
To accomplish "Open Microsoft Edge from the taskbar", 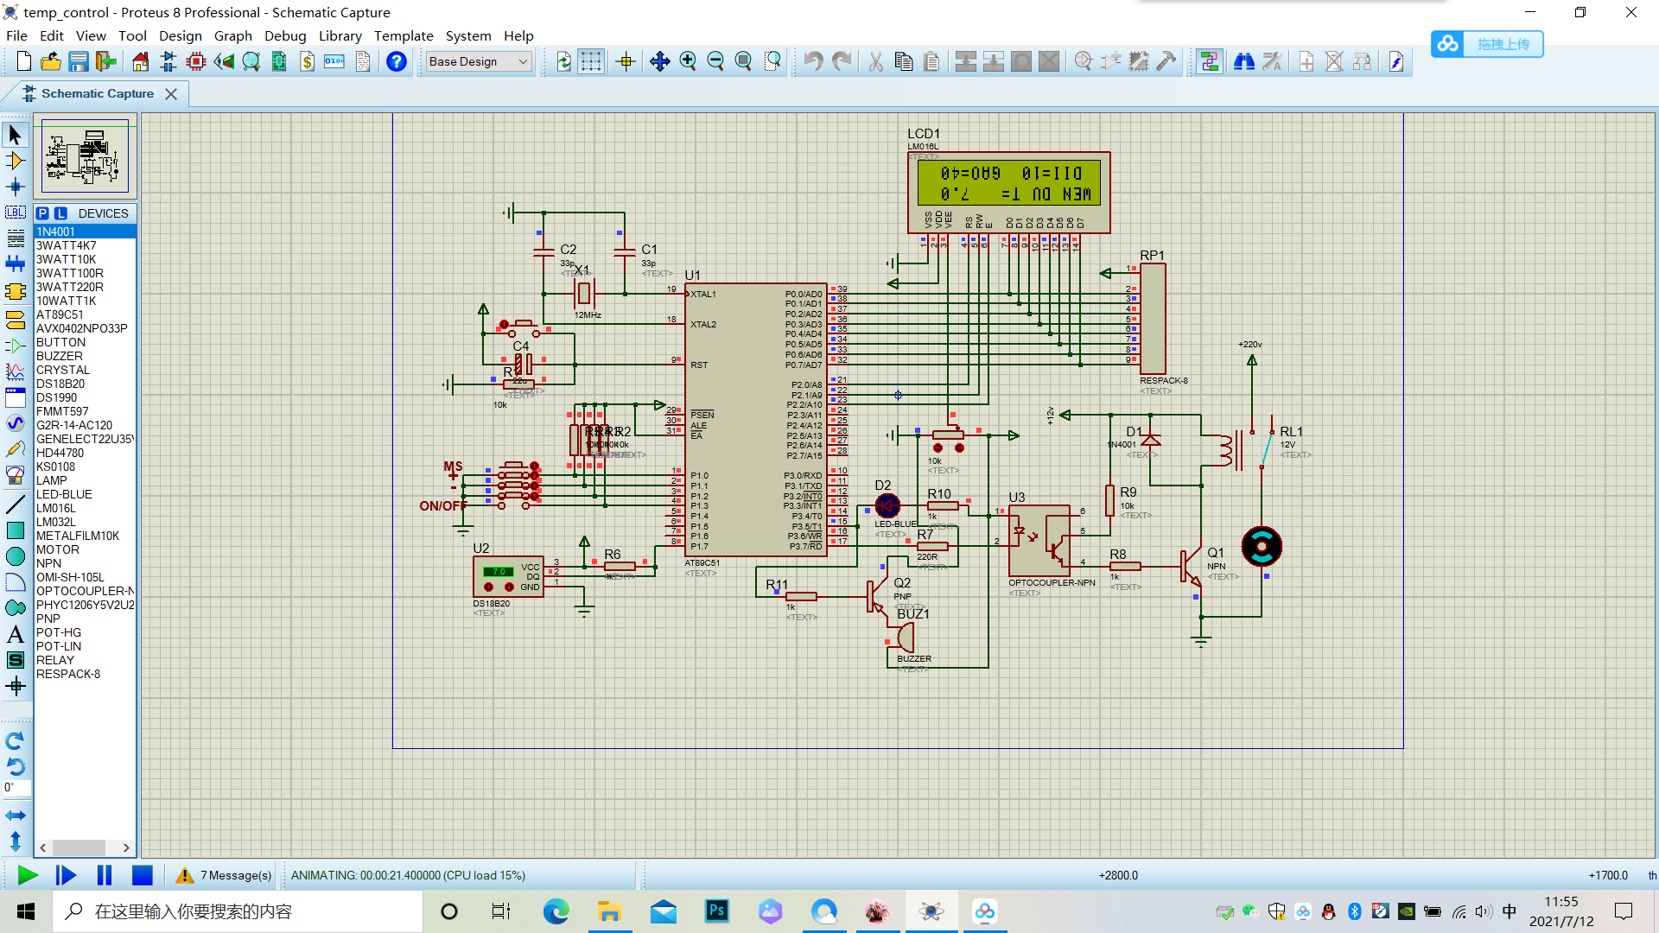I will (556, 911).
